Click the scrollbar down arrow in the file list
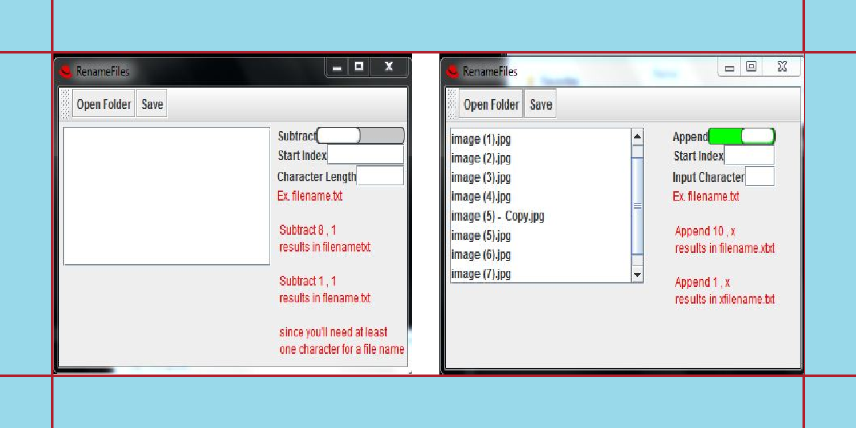Viewport: 856px width, 428px height. click(x=636, y=274)
